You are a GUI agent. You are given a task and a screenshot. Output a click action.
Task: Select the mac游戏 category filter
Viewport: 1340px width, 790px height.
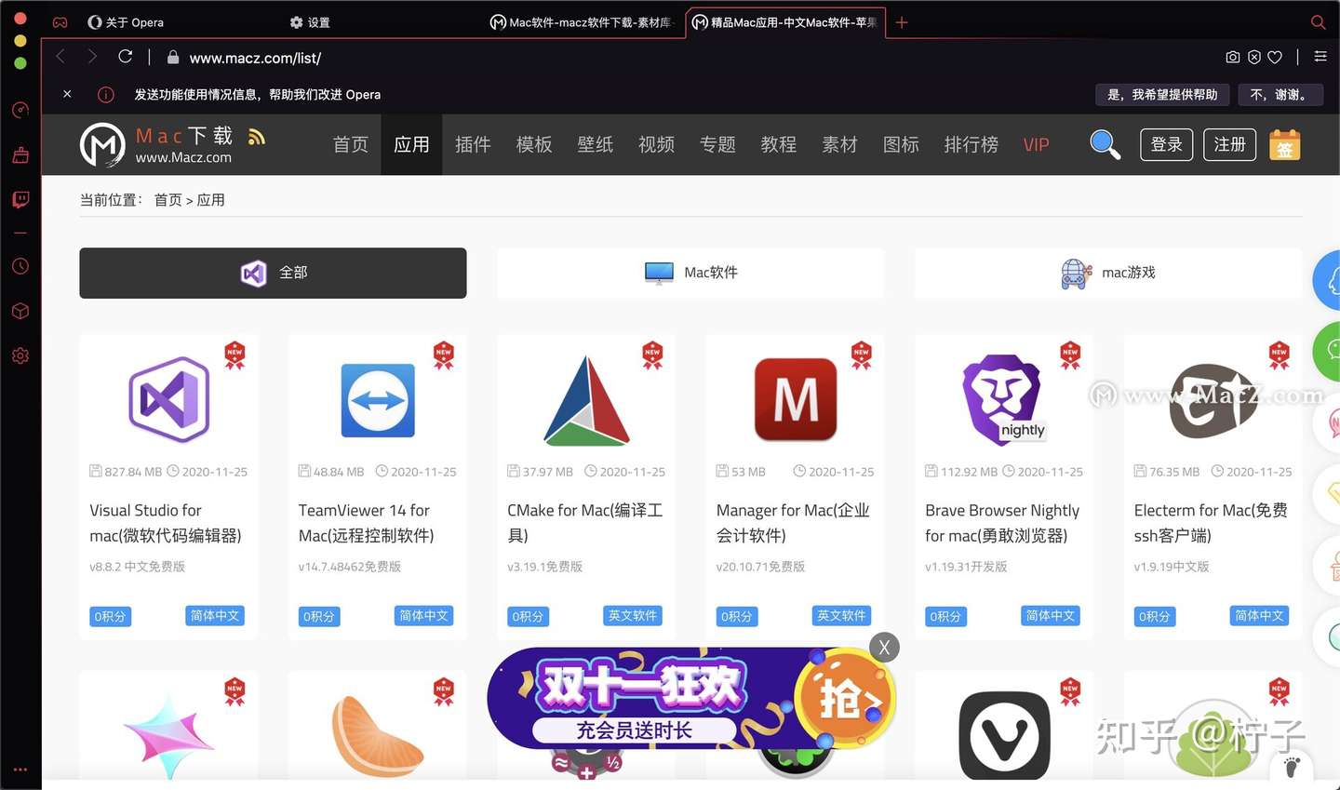click(1107, 273)
